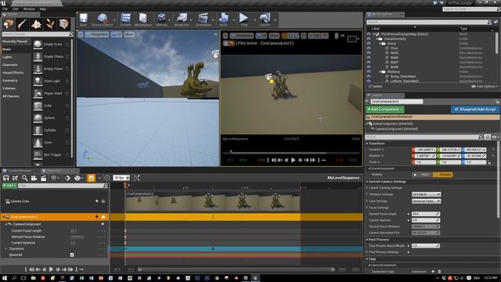Save the sequence in the Sequencer toolbar
This screenshot has width=501, height=282.
pos(5,178)
